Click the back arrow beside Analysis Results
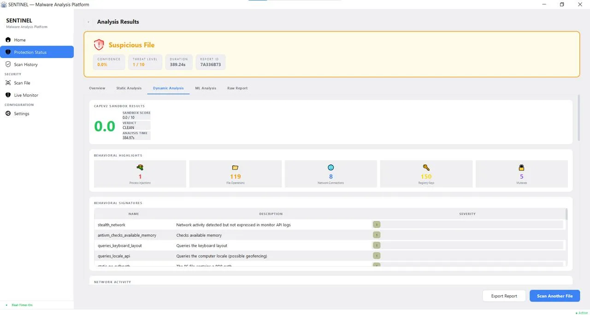This screenshot has height=315, width=590. tap(88, 22)
